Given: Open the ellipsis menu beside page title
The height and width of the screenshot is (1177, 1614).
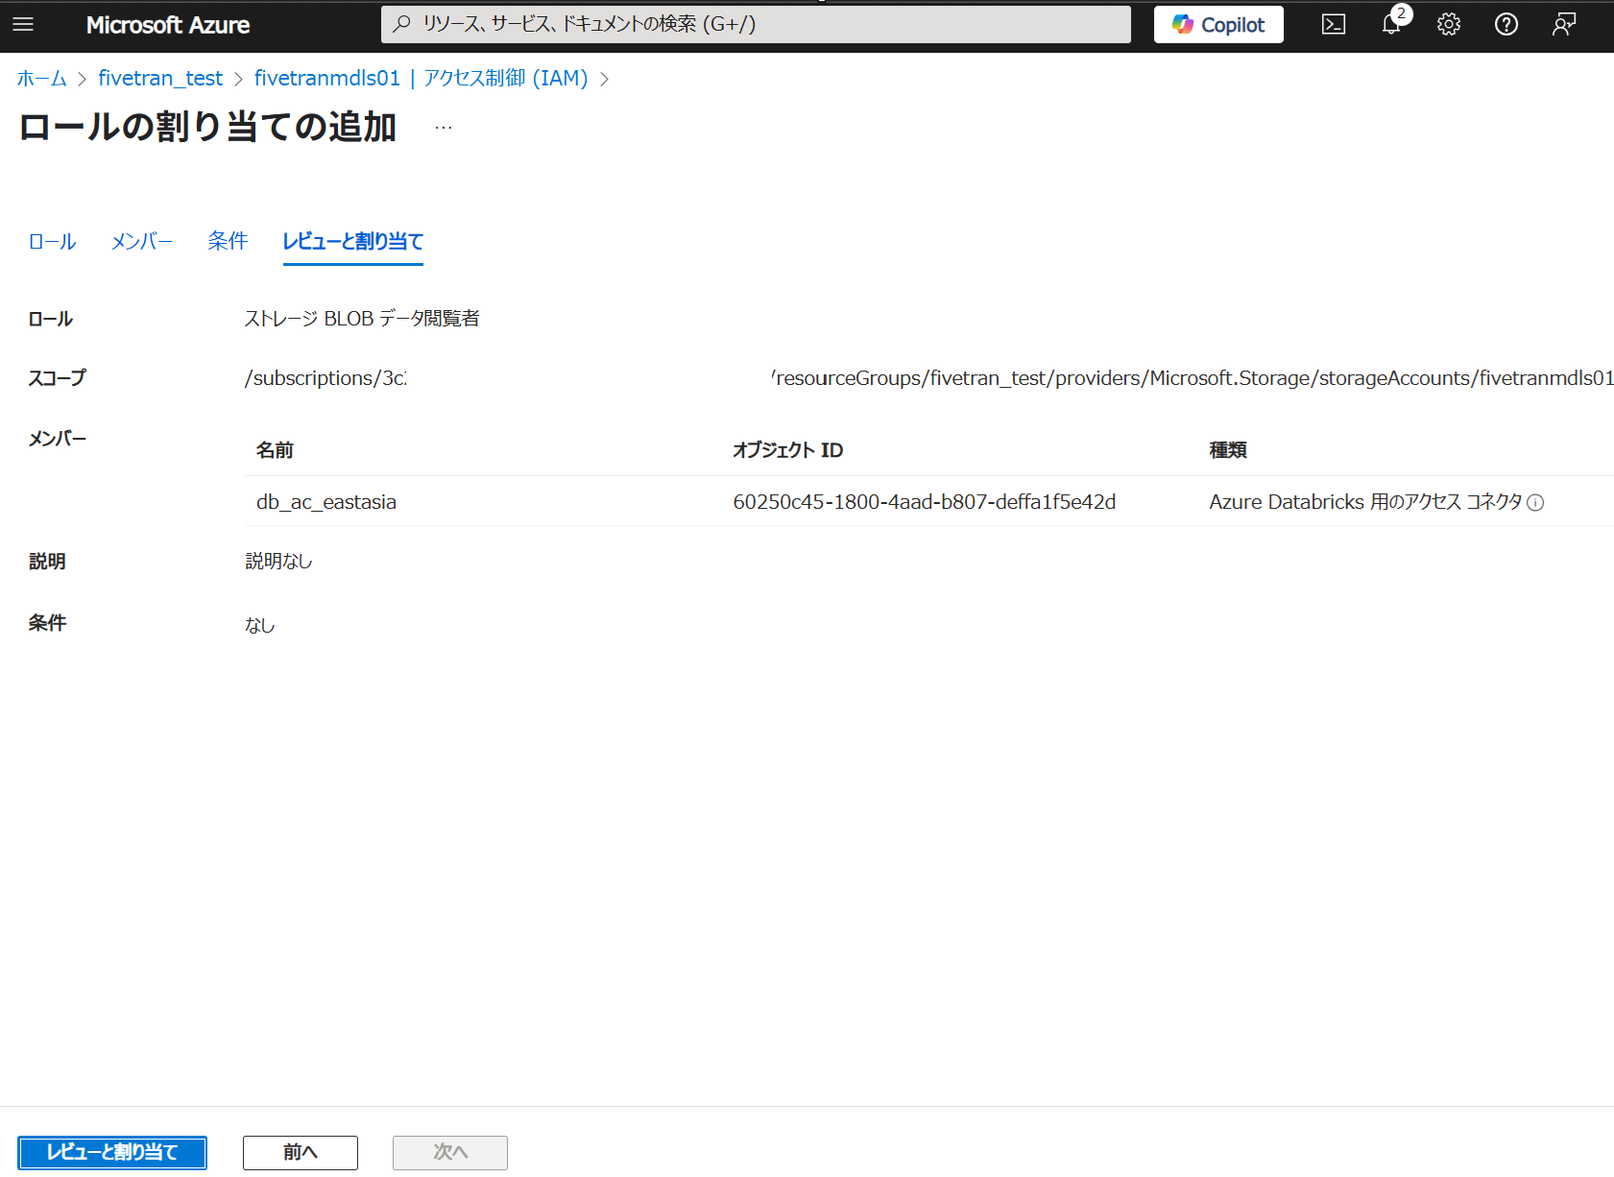Looking at the screenshot, I should point(443,128).
